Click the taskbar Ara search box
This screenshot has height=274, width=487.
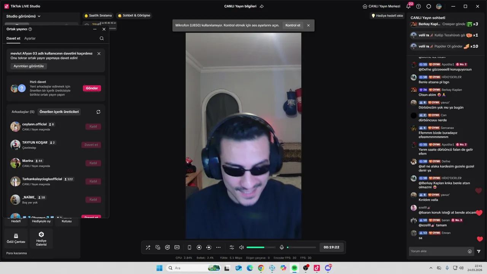(x=194, y=268)
